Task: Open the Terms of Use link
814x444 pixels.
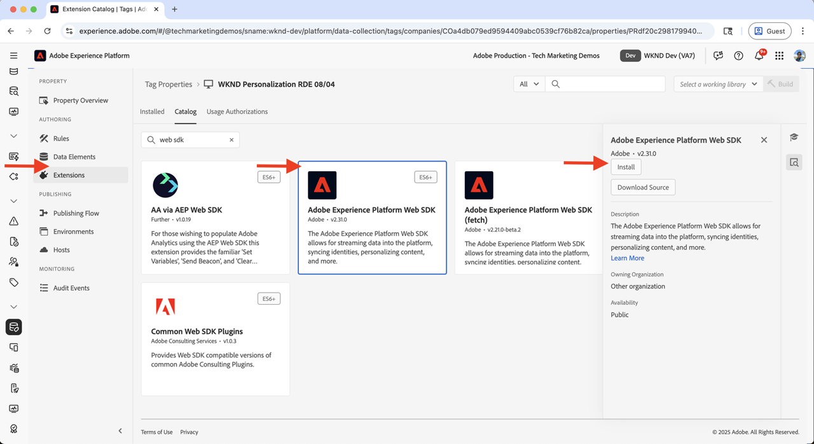Action: (156, 432)
